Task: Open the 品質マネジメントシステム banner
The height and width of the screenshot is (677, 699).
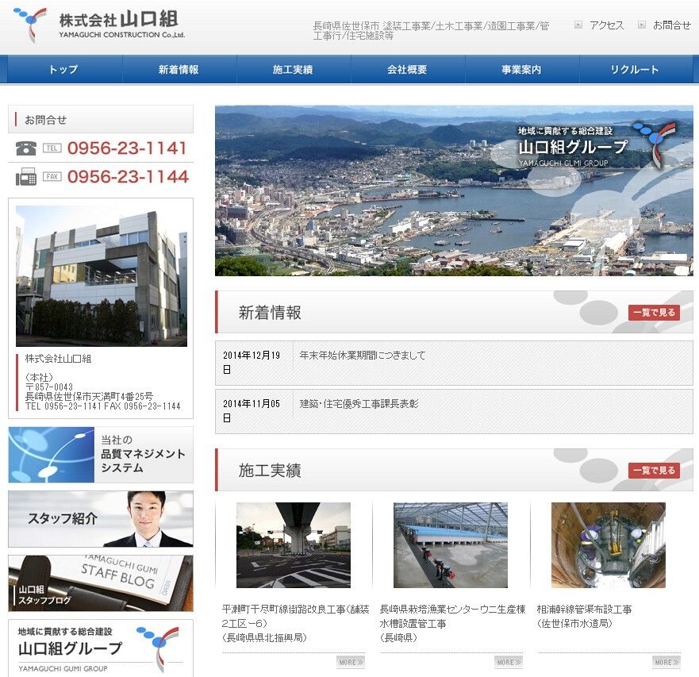Action: pyautogui.click(x=101, y=455)
